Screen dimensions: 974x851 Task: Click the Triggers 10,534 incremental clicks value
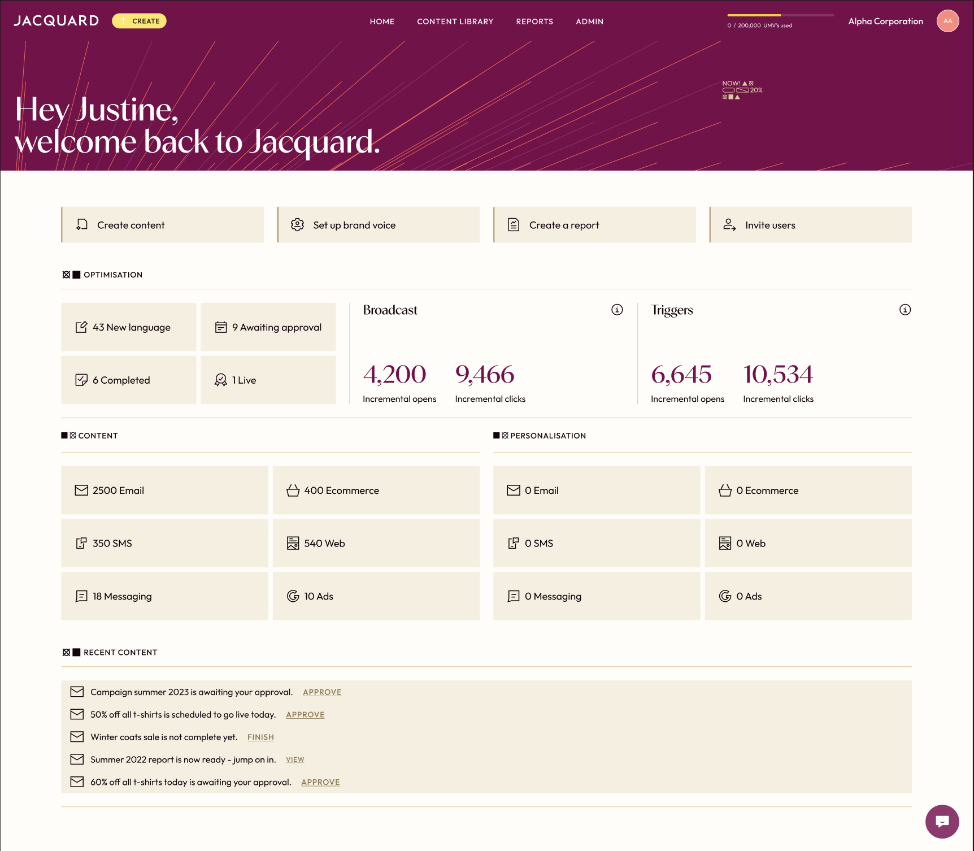pos(778,374)
